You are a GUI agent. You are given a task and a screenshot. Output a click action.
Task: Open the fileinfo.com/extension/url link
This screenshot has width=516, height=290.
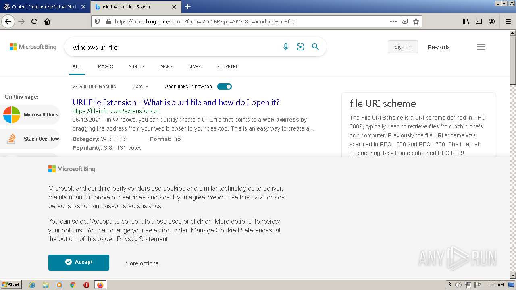[116, 111]
